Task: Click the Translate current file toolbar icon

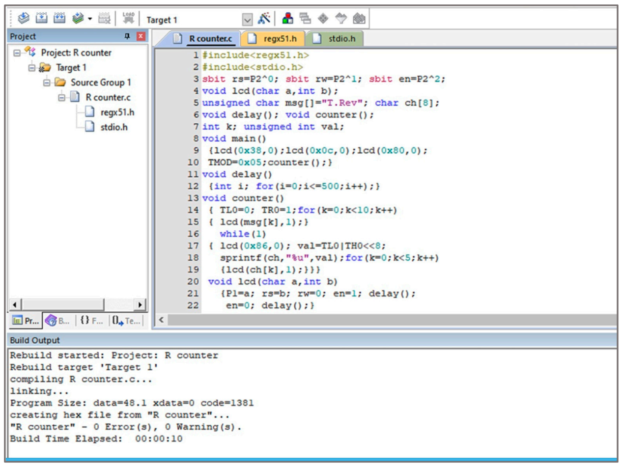Action: 23,19
